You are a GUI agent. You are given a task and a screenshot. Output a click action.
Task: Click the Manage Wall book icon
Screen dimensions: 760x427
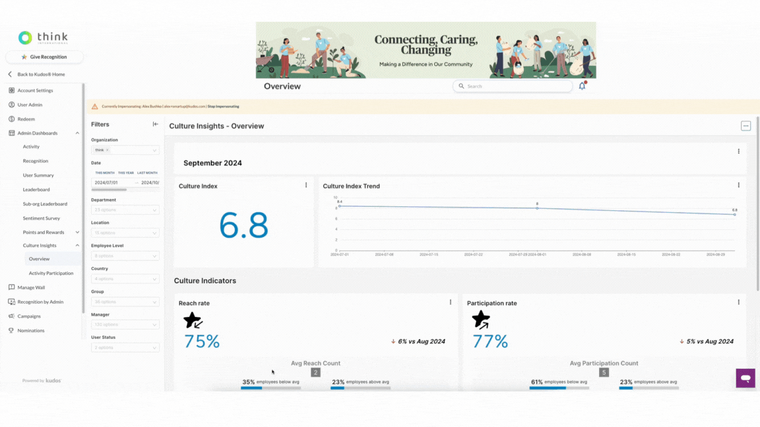12,287
